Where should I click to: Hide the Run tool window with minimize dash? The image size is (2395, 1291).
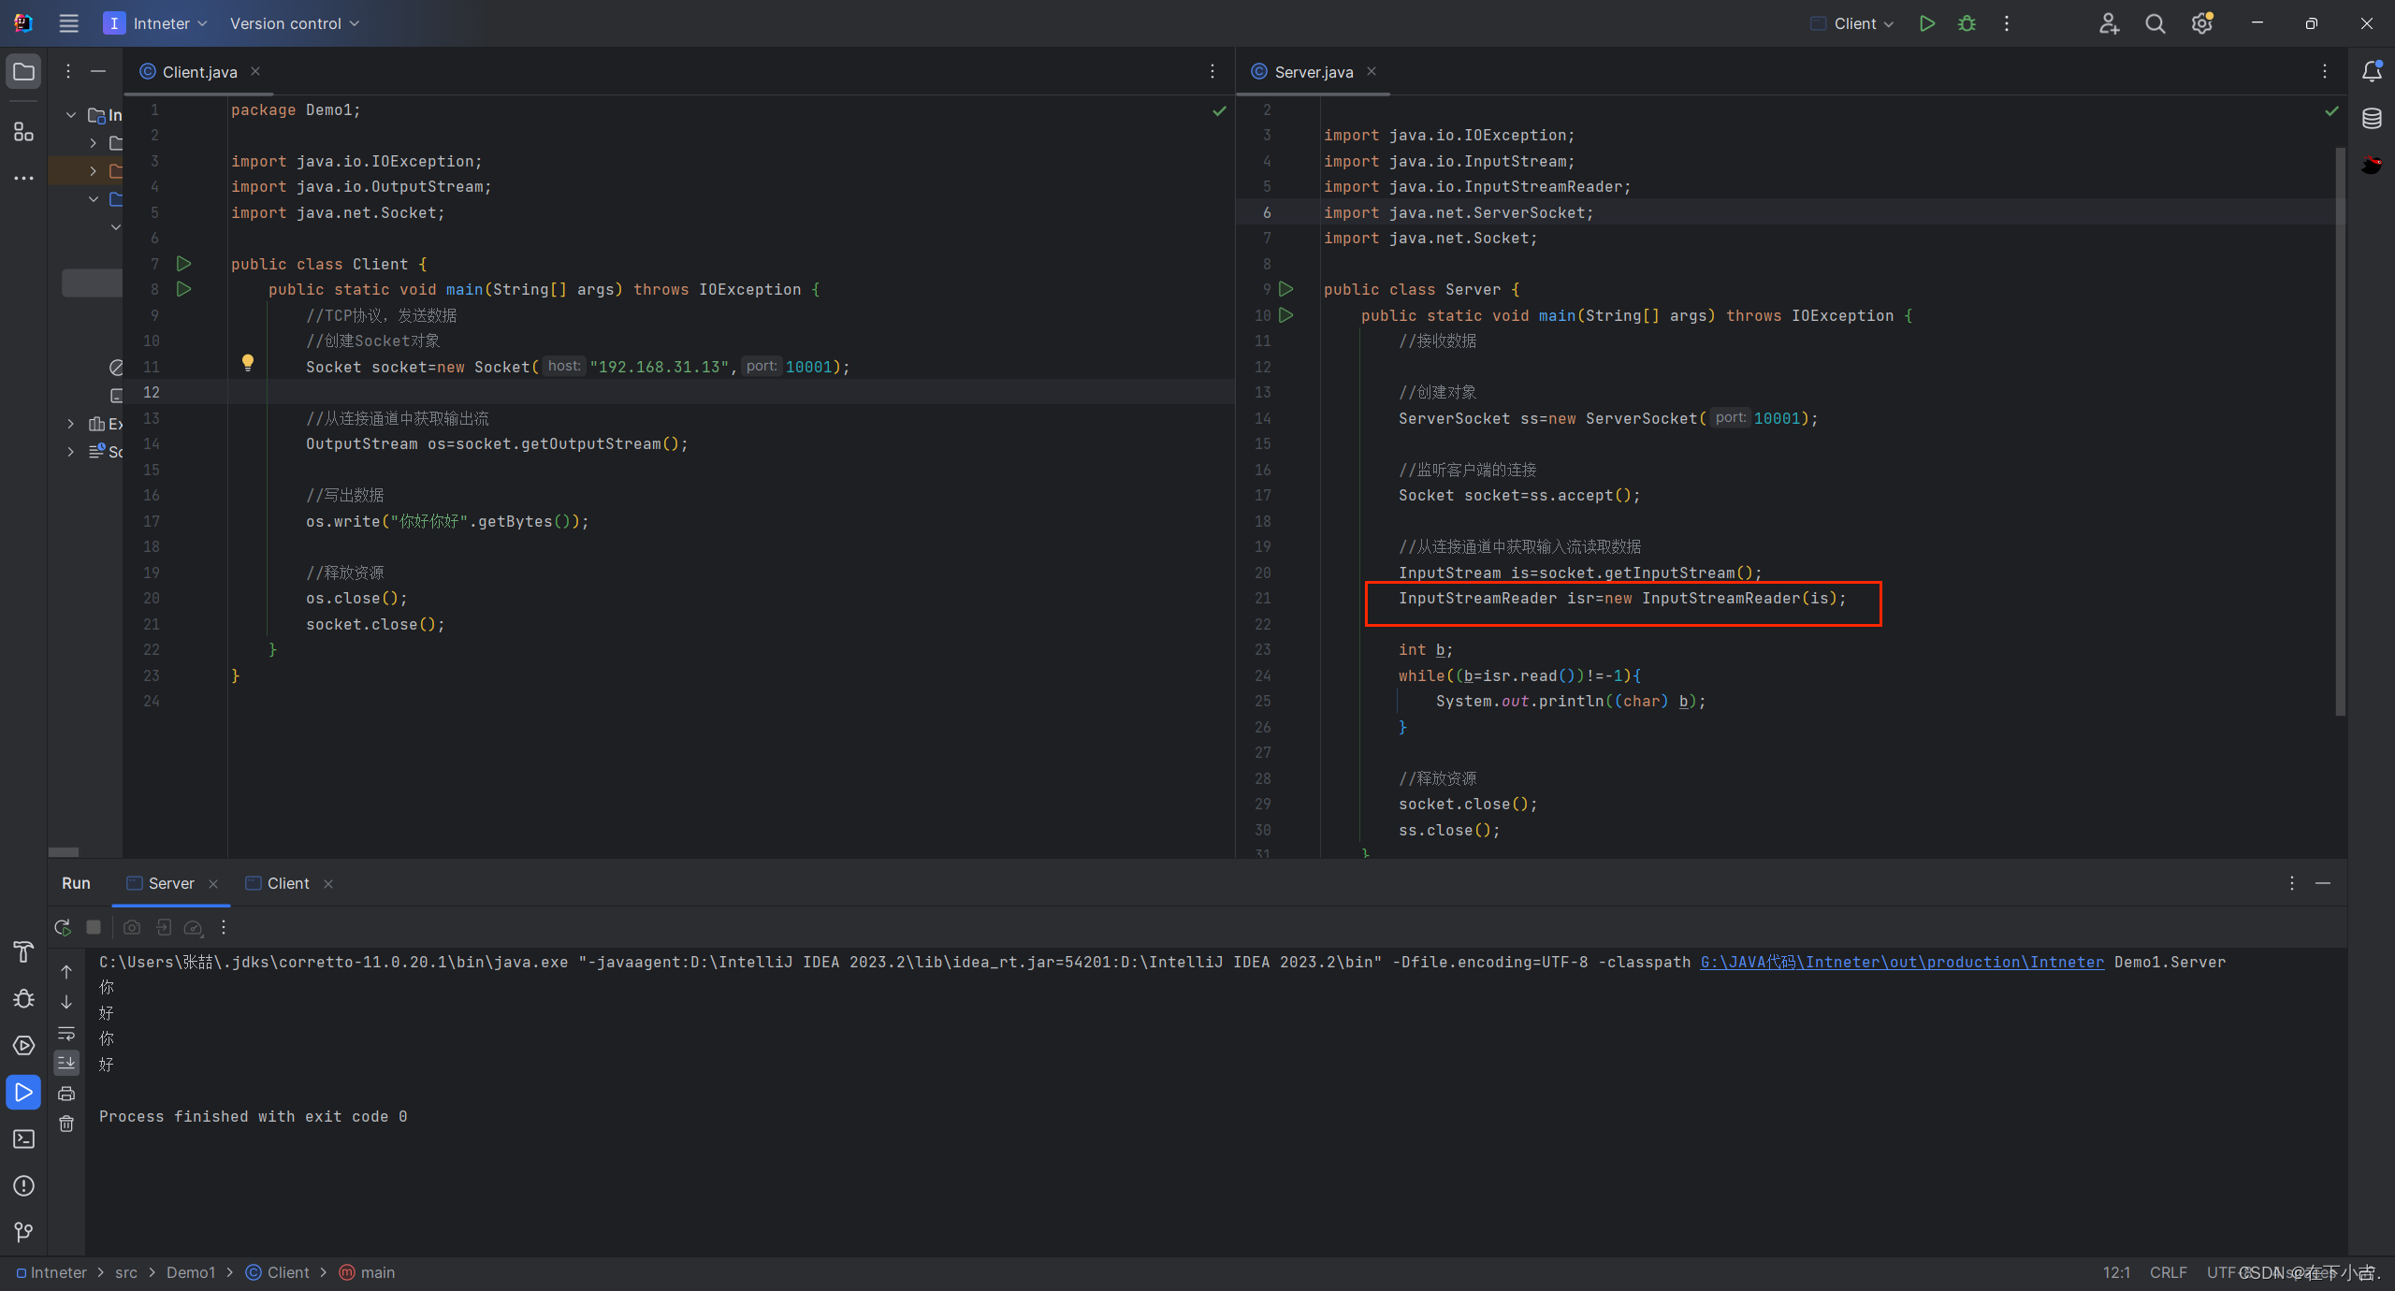pos(2323,883)
